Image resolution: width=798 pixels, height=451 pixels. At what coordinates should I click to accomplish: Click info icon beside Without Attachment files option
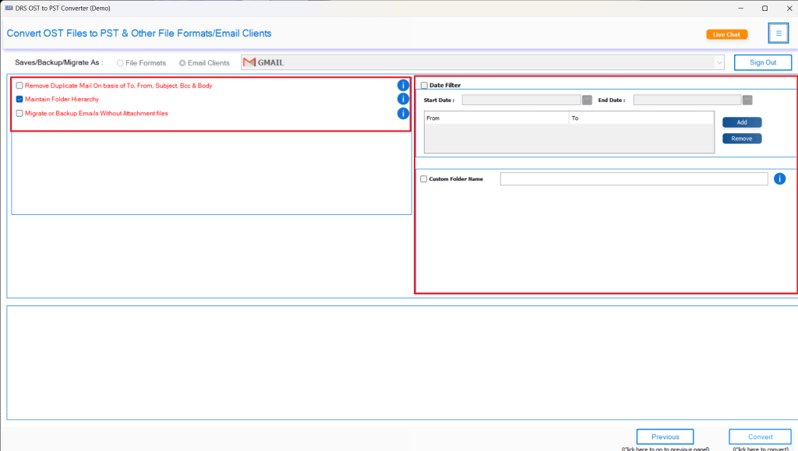click(403, 113)
